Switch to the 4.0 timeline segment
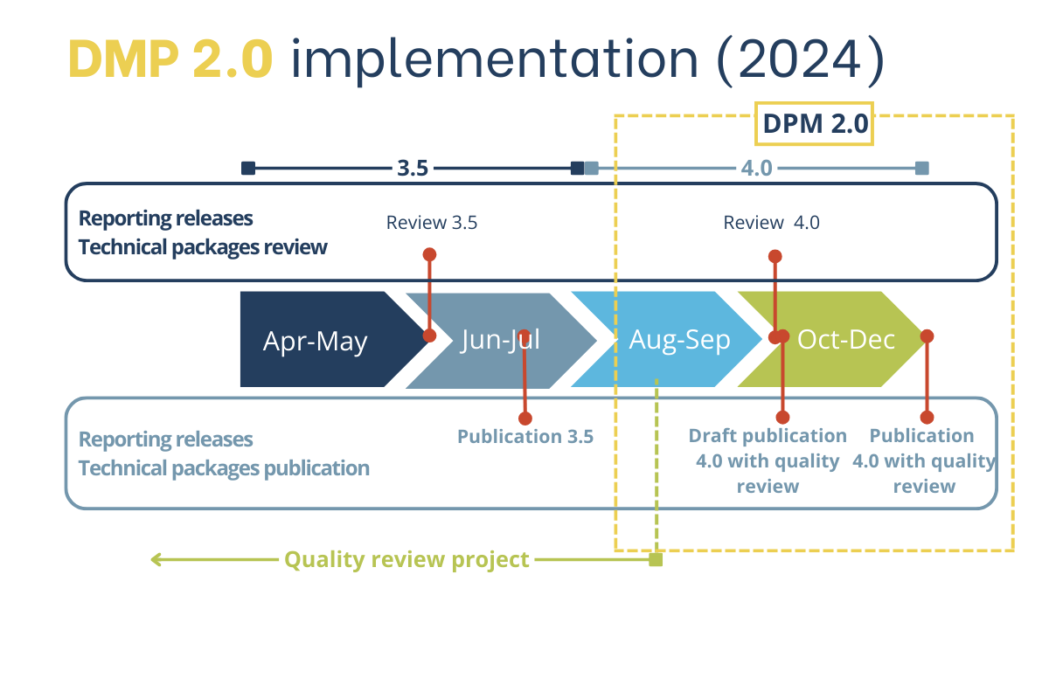The height and width of the screenshot is (699, 1049). click(x=756, y=166)
